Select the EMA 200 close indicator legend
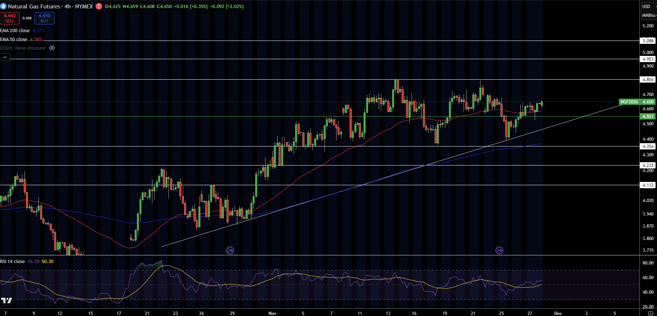The height and width of the screenshot is (316, 657). [15, 30]
